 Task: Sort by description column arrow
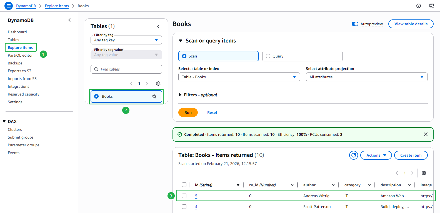(409, 185)
